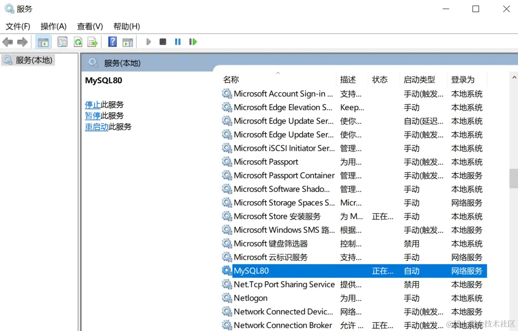This screenshot has height=331, width=518.
Task: Click the 禁用 startup type of Net.Tcp
Action: 411,284
